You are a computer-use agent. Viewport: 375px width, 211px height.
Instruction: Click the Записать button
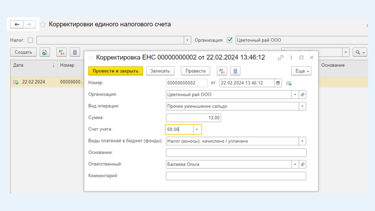click(x=160, y=71)
